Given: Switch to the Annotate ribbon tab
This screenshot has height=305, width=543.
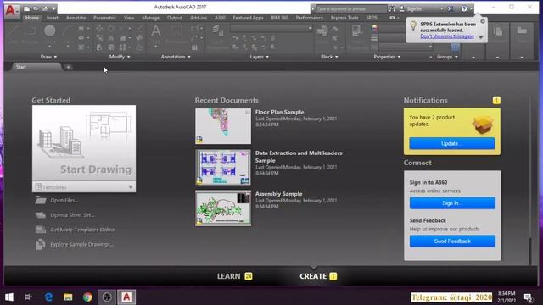Looking at the screenshot, I should pyautogui.click(x=76, y=18).
